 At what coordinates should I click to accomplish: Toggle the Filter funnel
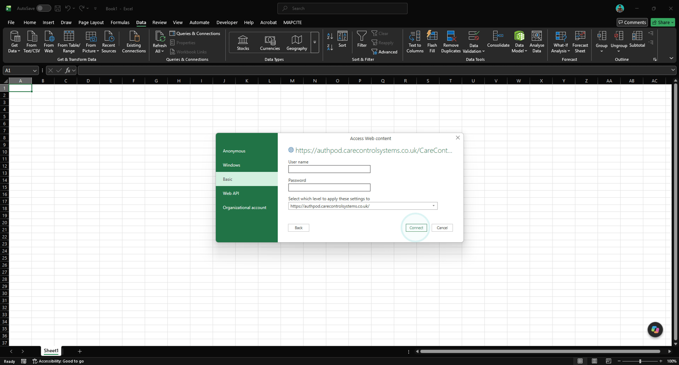click(362, 39)
